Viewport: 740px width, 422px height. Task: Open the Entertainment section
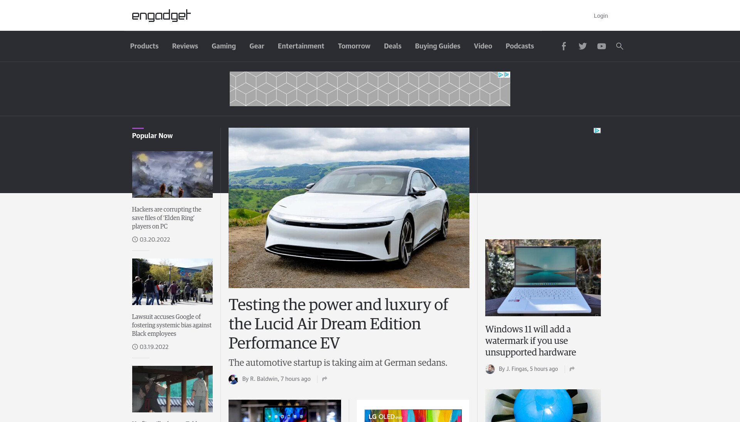301,46
